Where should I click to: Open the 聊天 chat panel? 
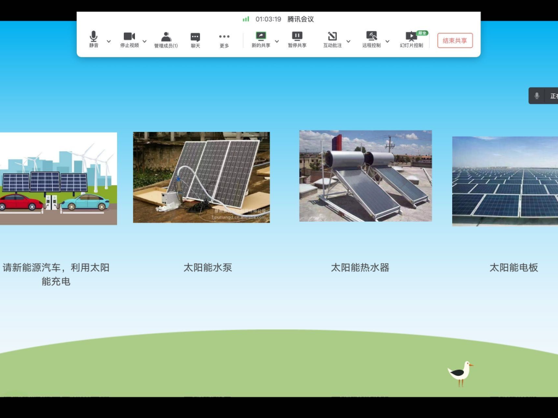[x=195, y=40]
